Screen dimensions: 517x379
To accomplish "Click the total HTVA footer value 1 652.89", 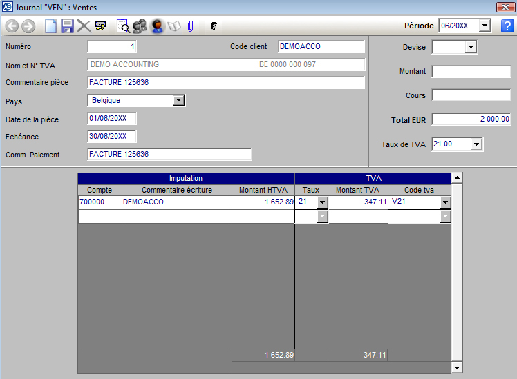I will click(x=279, y=355).
